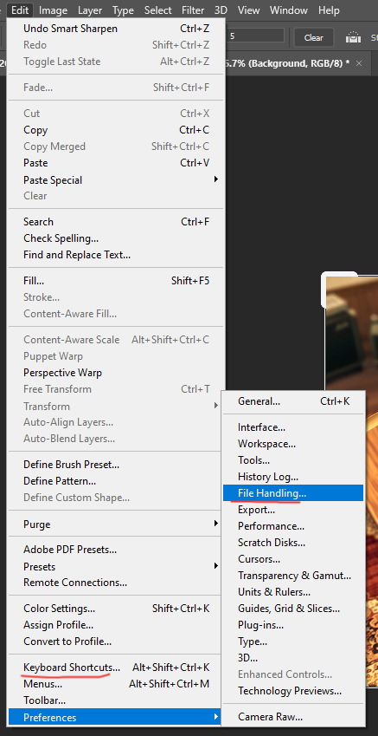Open the Help menu
This screenshot has height=736, width=378.
[x=329, y=10]
